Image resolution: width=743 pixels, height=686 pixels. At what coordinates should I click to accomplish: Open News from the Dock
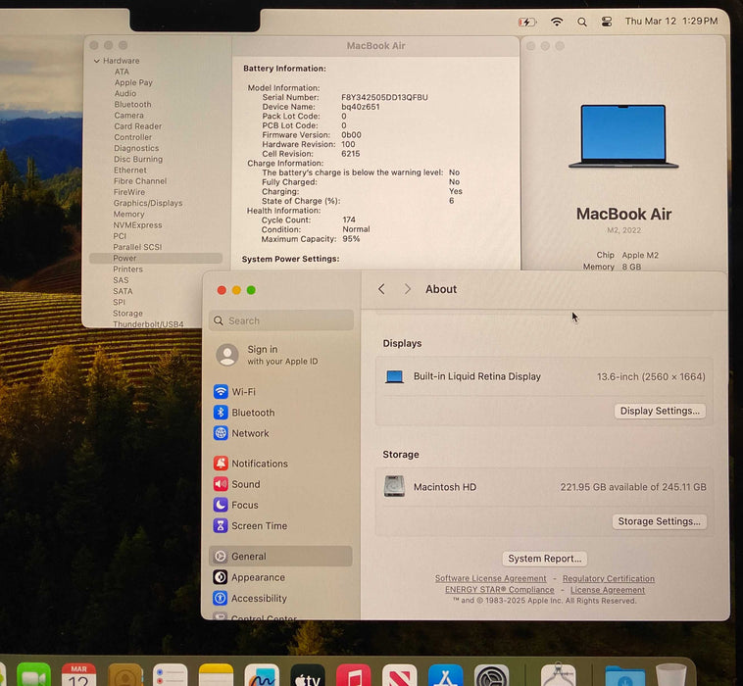coord(400,675)
